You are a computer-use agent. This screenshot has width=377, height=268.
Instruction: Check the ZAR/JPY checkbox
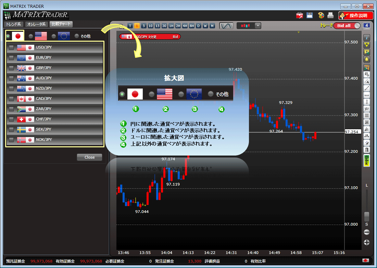(11, 109)
